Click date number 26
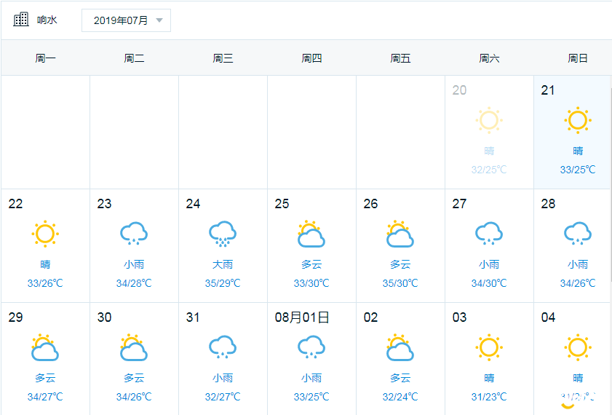The height and width of the screenshot is (415, 612). click(370, 204)
